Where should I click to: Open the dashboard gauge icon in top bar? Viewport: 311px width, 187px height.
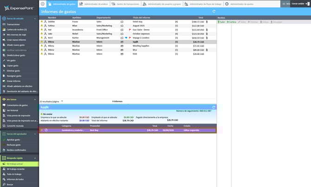[43, 4]
